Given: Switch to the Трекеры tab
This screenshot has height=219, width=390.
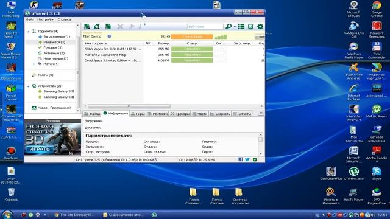Looking at the screenshot, I should [x=180, y=114].
